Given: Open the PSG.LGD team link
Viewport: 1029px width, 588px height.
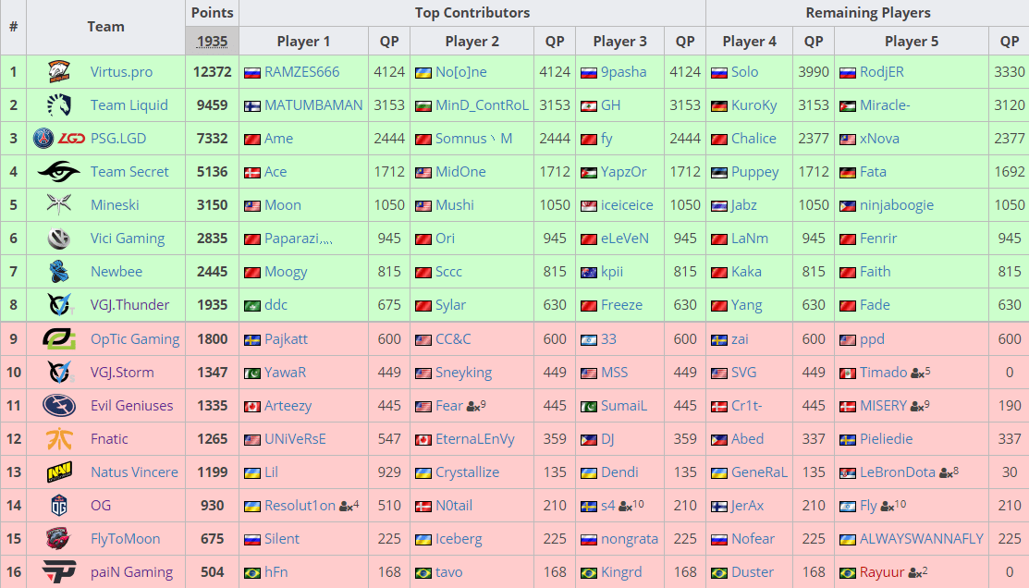Looking at the screenshot, I should coord(118,139).
